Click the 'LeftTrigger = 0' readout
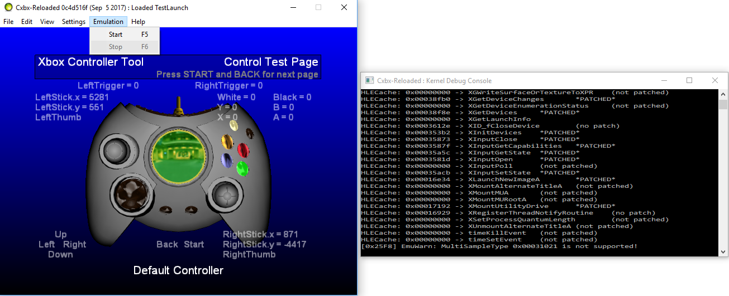Viewport: 729px width, 296px height. click(108, 86)
